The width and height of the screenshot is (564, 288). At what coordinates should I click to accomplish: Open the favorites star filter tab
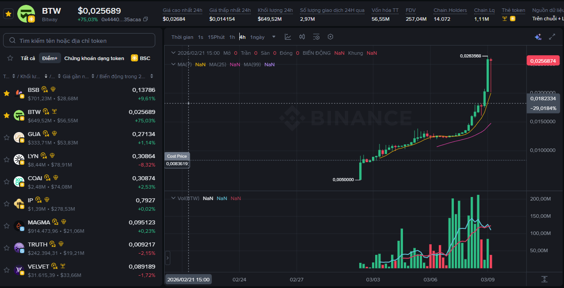tap(10, 58)
